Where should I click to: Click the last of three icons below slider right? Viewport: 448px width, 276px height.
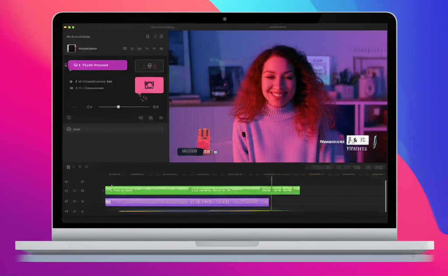pyautogui.click(x=161, y=118)
